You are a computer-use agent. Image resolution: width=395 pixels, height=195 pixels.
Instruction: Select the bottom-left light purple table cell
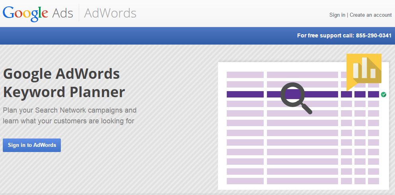tap(245, 181)
